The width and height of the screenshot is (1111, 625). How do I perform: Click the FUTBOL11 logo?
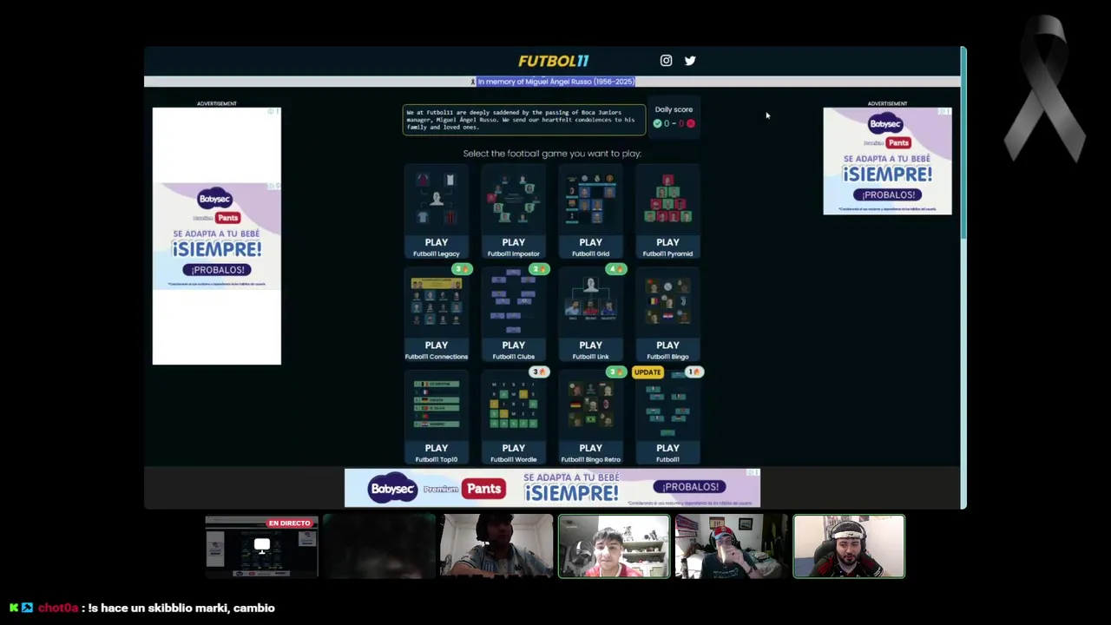point(554,61)
